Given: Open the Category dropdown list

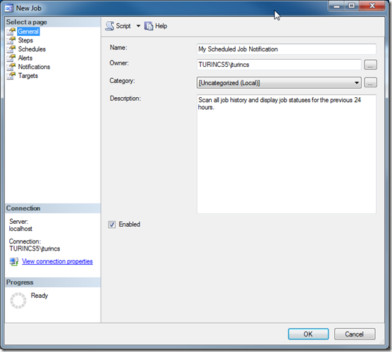Looking at the screenshot, I should point(279,83).
